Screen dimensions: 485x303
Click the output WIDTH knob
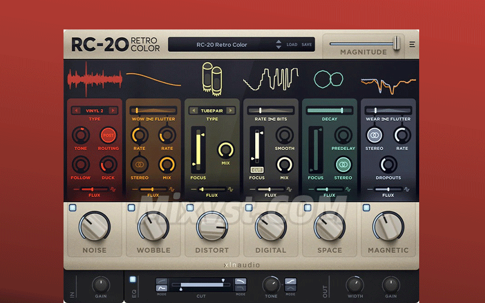(355, 285)
